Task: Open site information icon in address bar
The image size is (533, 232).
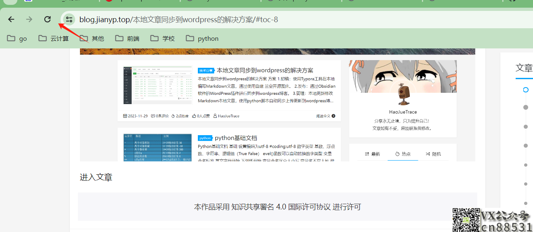Action: pos(69,19)
